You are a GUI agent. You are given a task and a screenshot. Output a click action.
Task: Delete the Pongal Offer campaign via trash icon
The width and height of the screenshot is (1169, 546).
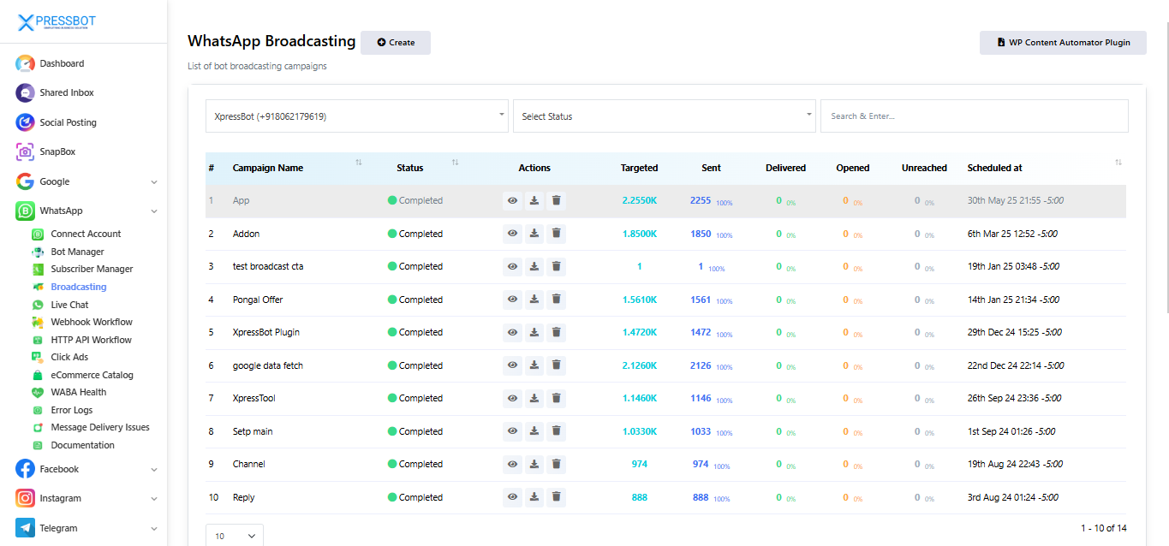(x=556, y=300)
